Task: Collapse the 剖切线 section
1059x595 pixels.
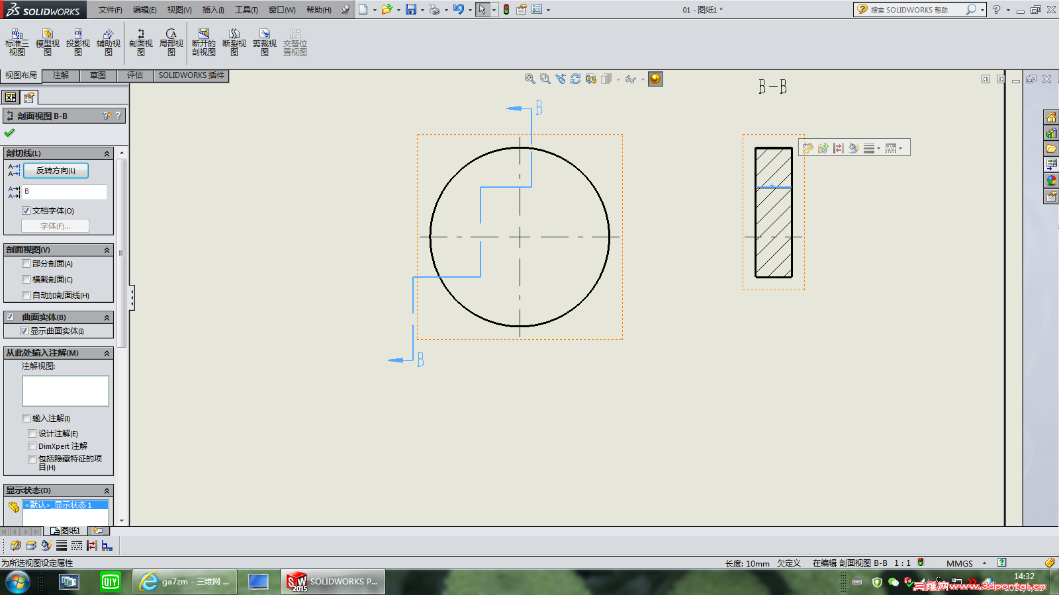Action: [107, 153]
